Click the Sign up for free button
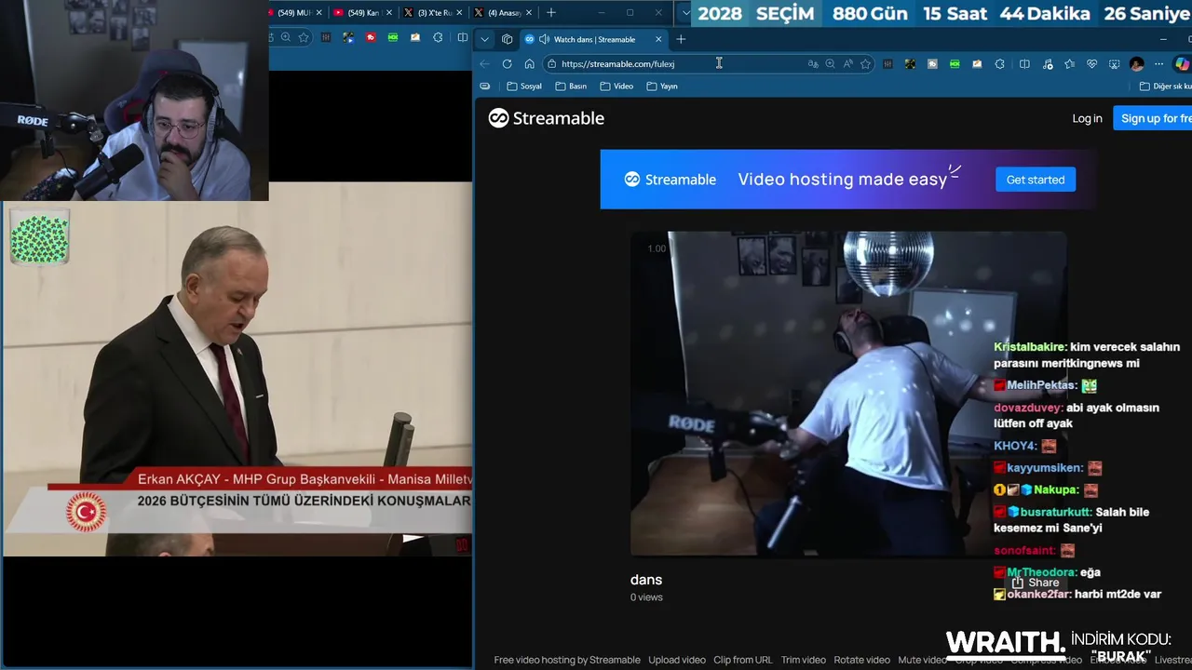Viewport: 1192px width, 670px height. point(1153,118)
